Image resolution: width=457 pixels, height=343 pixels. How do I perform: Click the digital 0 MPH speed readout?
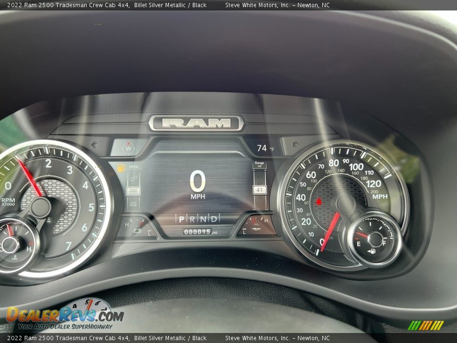(x=198, y=185)
